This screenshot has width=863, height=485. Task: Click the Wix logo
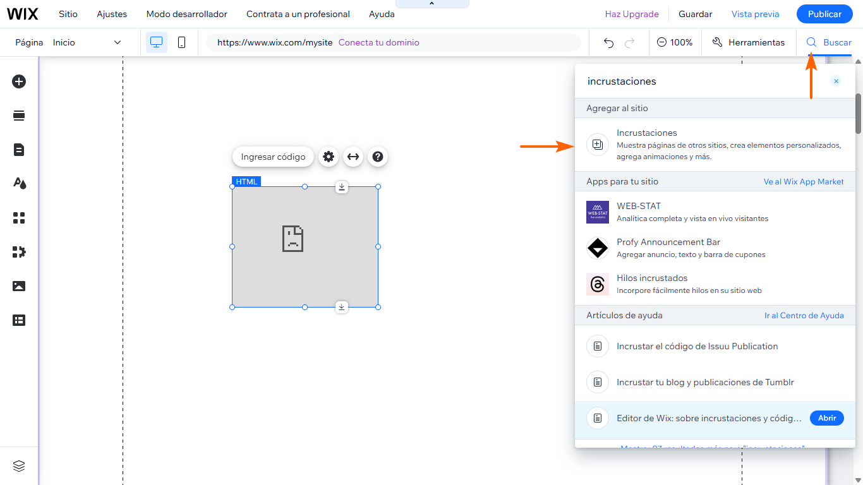(23, 14)
